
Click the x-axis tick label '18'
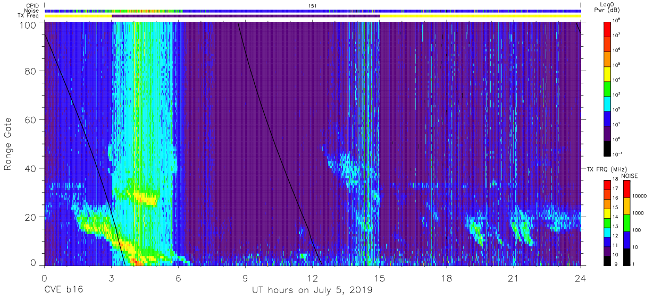coord(446,278)
